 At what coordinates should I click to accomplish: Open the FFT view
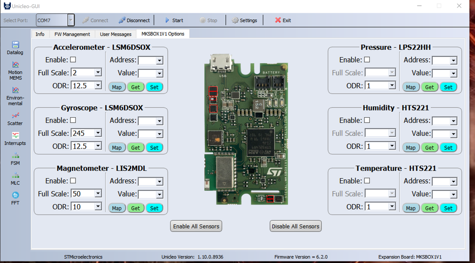[15, 198]
